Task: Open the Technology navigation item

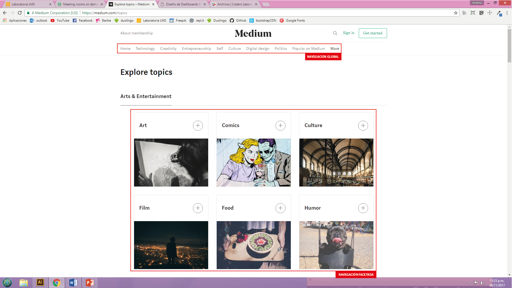Action: click(x=145, y=48)
